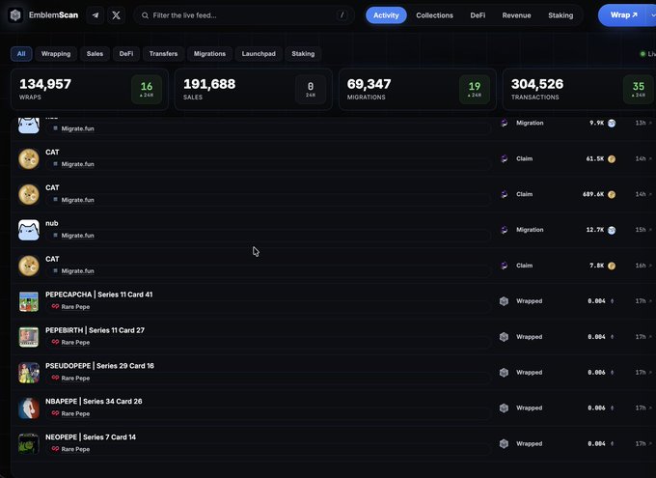Open the Collections tab
The image size is (656, 478).
(434, 15)
